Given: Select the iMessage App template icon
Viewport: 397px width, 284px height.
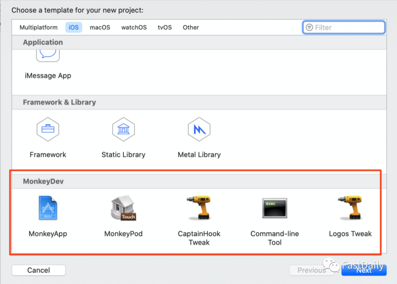Looking at the screenshot, I should click(x=48, y=56).
